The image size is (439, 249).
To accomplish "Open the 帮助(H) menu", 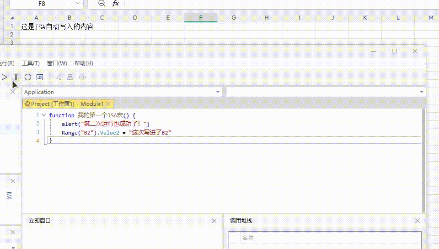I will [x=84, y=63].
